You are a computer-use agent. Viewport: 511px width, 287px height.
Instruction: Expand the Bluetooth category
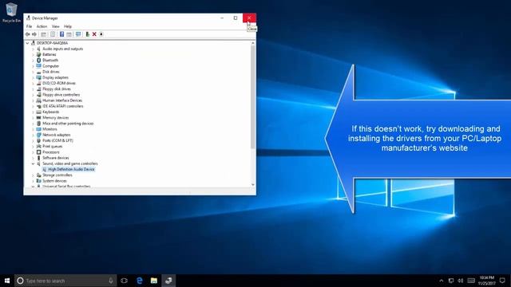[x=33, y=61]
